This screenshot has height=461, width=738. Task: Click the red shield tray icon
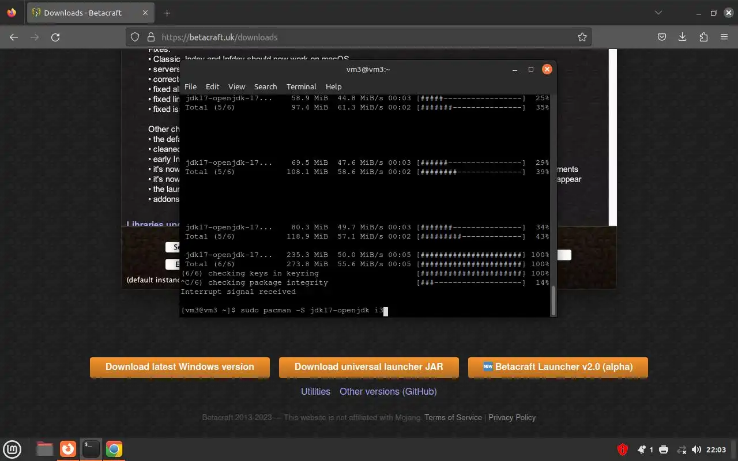(623, 449)
